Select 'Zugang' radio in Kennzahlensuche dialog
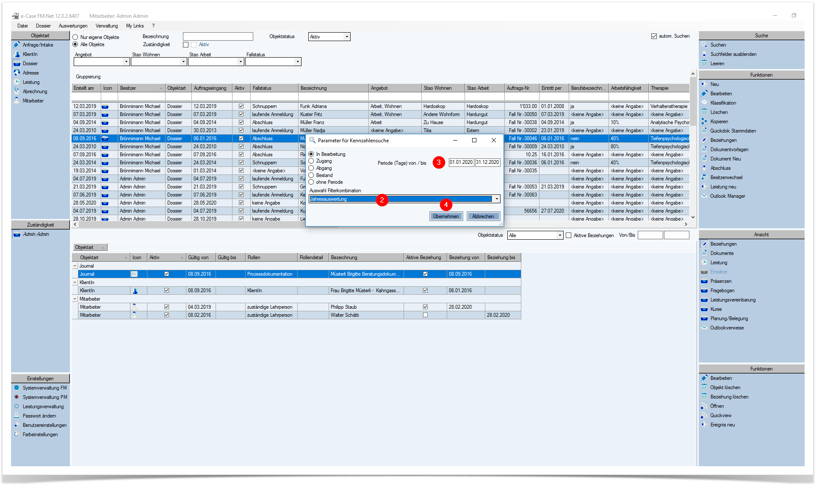819x487 pixels. (x=311, y=161)
